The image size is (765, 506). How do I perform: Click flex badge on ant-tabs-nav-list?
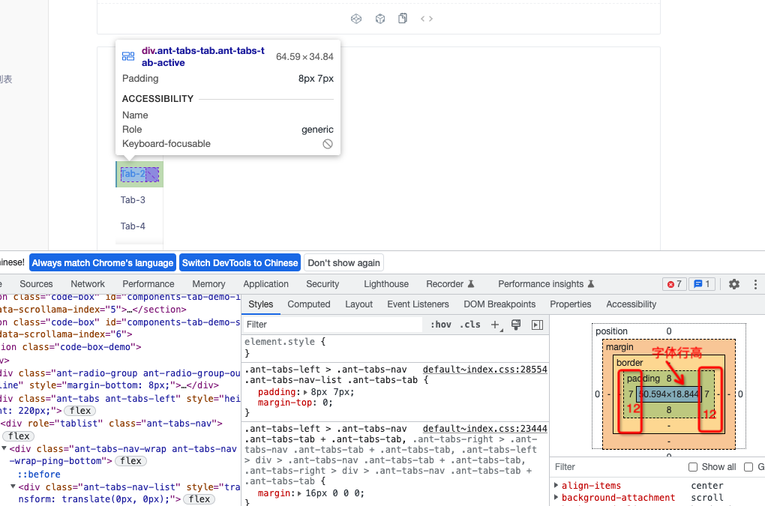tap(199, 499)
